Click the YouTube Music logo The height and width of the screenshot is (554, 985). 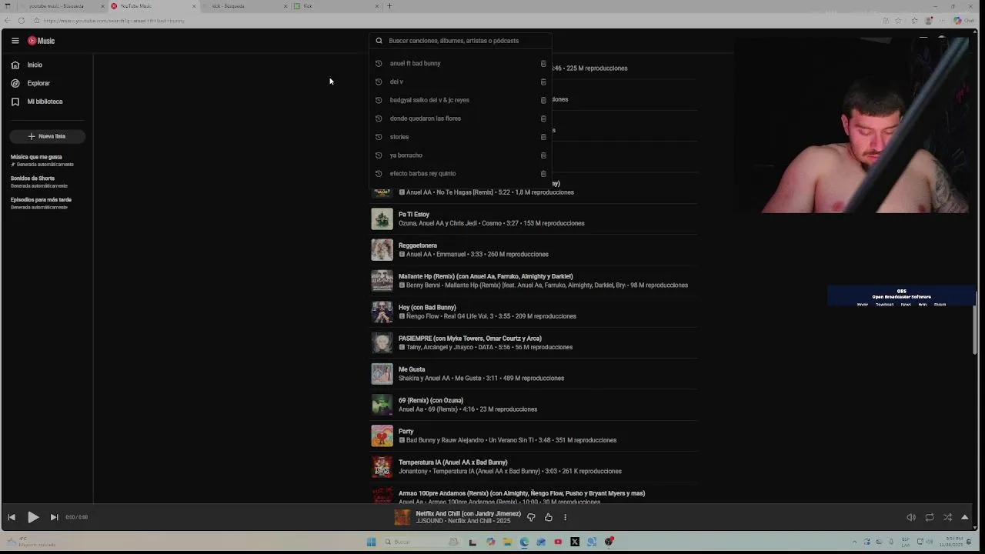click(x=42, y=41)
